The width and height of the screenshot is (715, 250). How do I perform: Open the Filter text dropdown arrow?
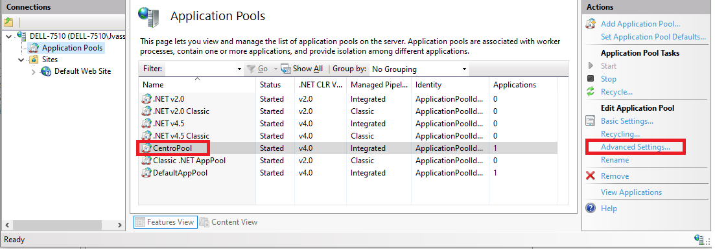240,69
